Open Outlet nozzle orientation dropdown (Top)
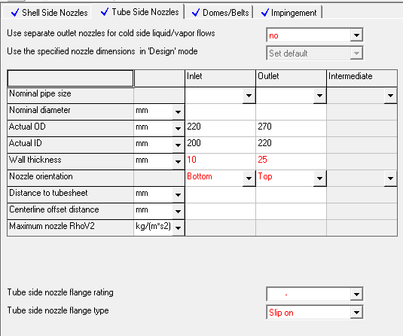 (x=319, y=179)
